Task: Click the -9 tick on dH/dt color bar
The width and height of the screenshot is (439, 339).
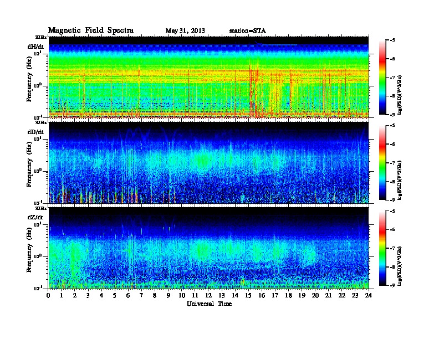Action: point(392,115)
